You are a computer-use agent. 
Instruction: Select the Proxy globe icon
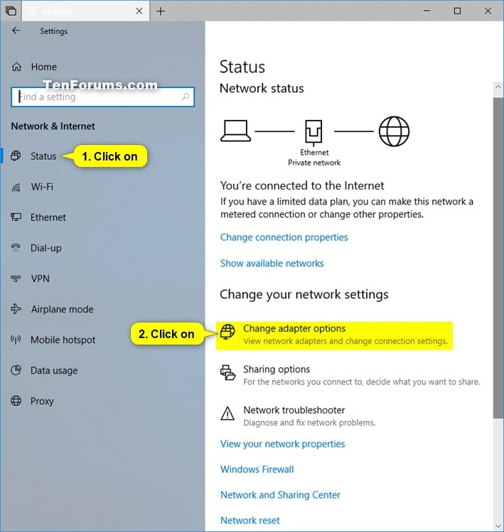pyautogui.click(x=16, y=401)
